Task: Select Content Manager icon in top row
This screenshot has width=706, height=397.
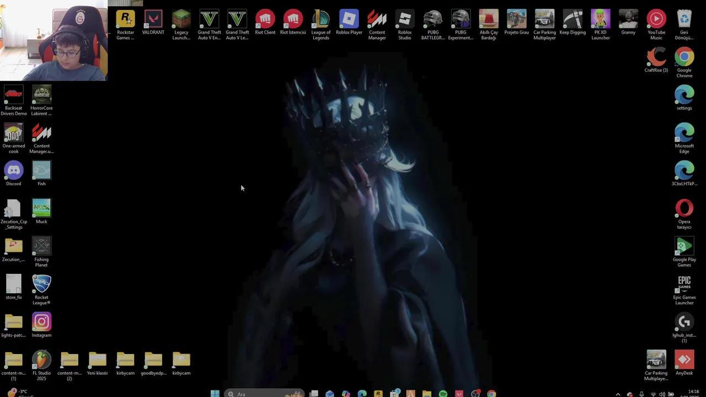Action: coord(377,25)
